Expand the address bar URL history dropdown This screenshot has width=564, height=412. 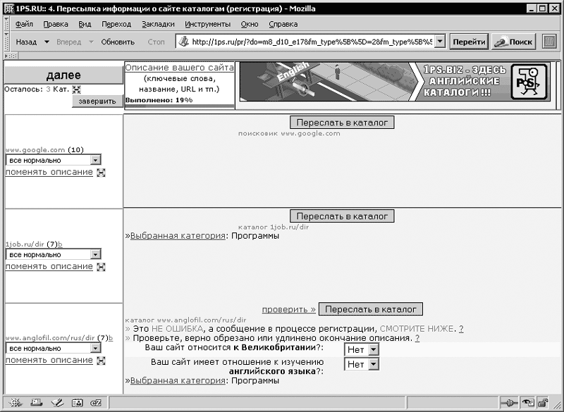coord(440,42)
